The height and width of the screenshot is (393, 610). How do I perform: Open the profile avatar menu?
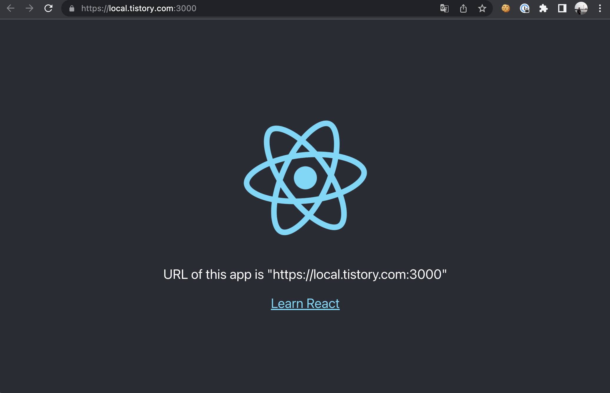pos(581,8)
